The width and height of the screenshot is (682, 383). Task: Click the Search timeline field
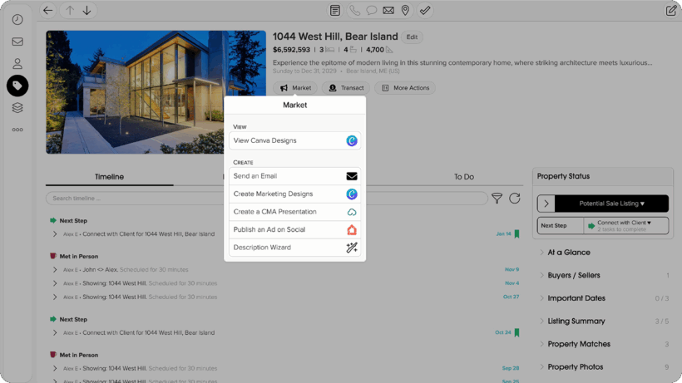coord(267,199)
